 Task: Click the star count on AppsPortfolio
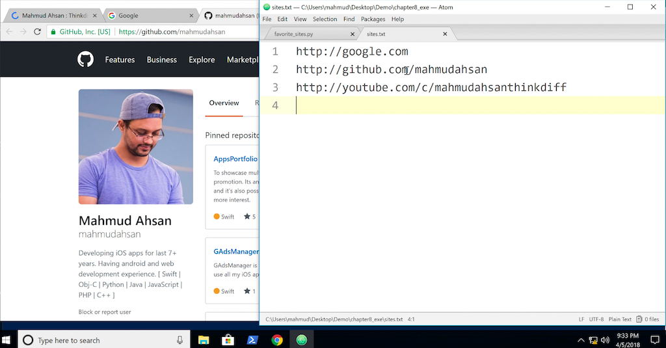250,217
